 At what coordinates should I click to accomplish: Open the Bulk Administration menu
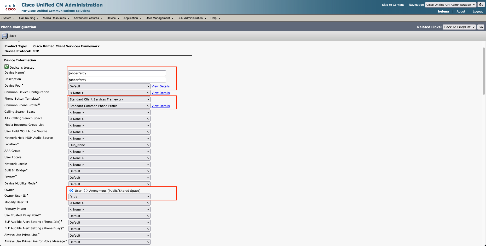(x=192, y=18)
